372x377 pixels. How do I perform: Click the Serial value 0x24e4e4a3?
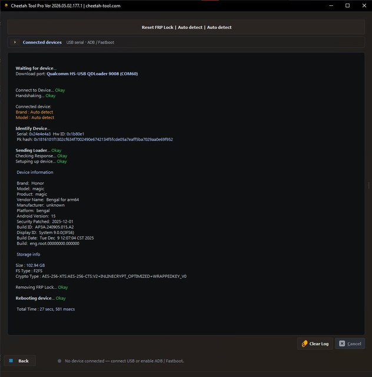[40, 134]
